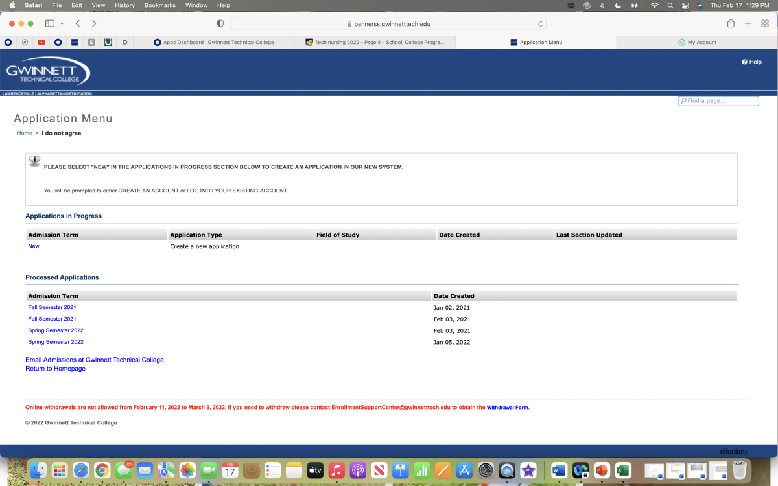Open Messages from the Dock
The height and width of the screenshot is (486, 778).
(123, 470)
